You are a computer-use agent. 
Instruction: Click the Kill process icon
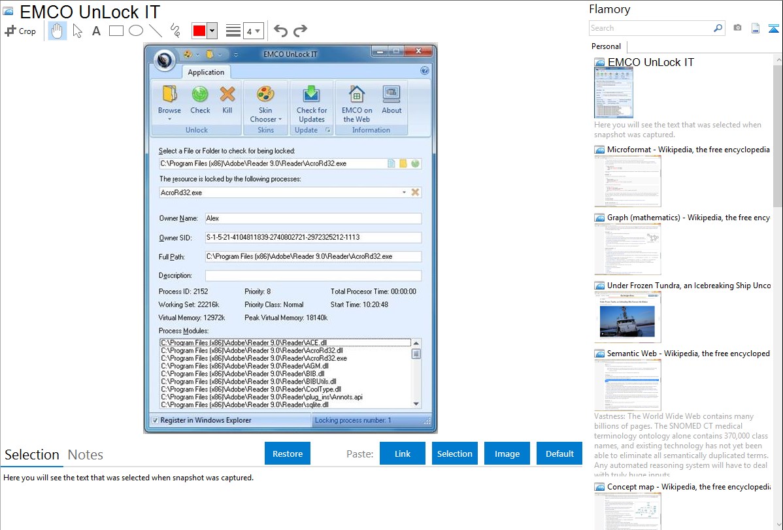(227, 94)
